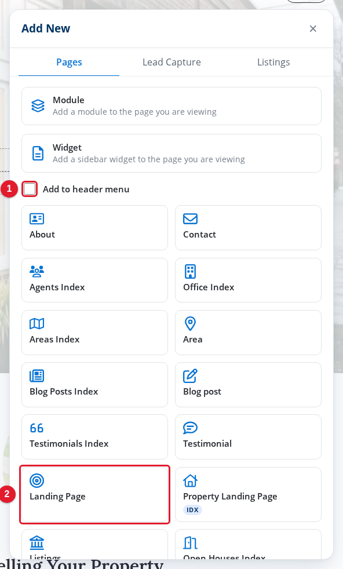Click the Widget document icon
343x569 pixels.
tap(38, 153)
